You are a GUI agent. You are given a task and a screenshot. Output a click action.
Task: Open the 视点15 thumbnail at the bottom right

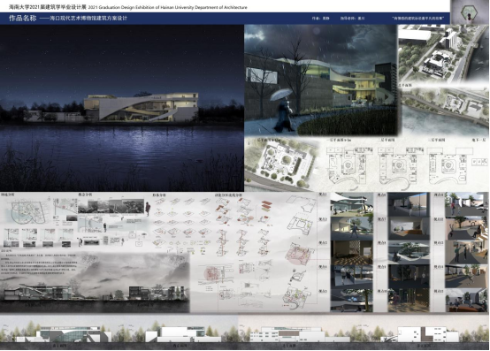click(x=466, y=301)
